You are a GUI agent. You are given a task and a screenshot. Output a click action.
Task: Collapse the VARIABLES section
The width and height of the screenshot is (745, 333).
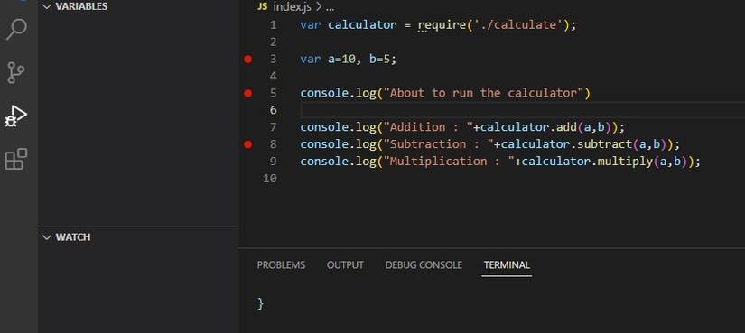[x=46, y=6]
